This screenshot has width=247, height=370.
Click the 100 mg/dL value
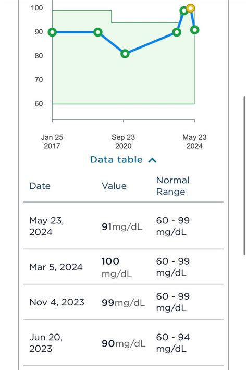117,267
